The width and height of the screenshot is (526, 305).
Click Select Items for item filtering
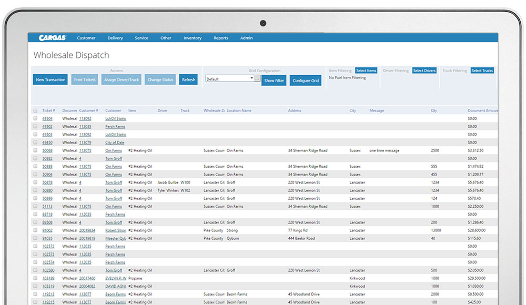(x=366, y=70)
